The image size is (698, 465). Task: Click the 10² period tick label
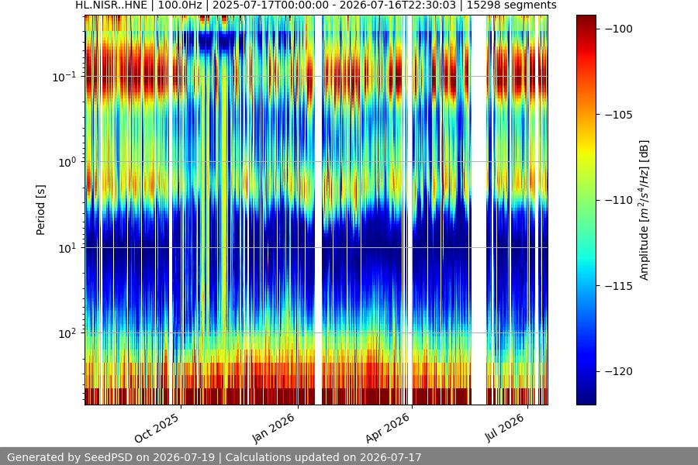(x=67, y=333)
